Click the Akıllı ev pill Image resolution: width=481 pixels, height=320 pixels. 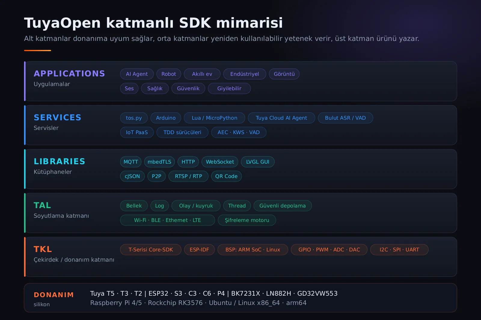point(202,74)
